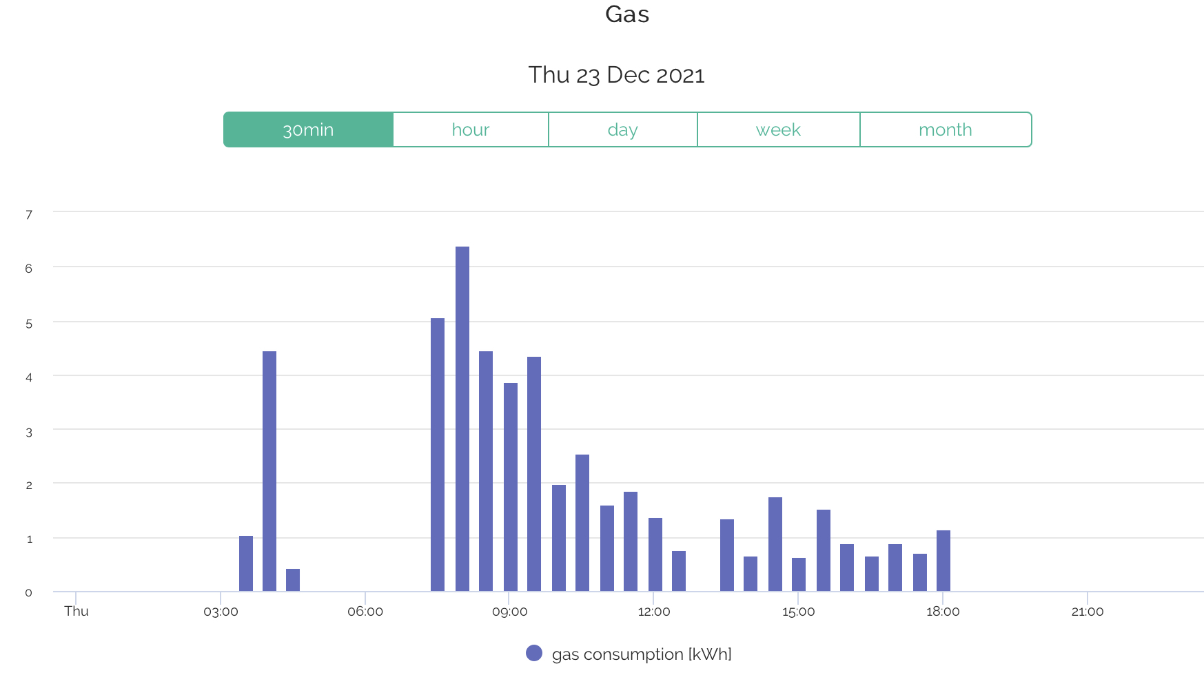
Task: Select the 07:30 bar just above 5 kWh
Action: [x=438, y=455]
